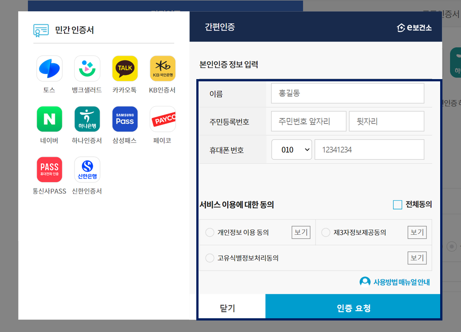Click 보기 next to 제3자정보제공동의

point(417,232)
